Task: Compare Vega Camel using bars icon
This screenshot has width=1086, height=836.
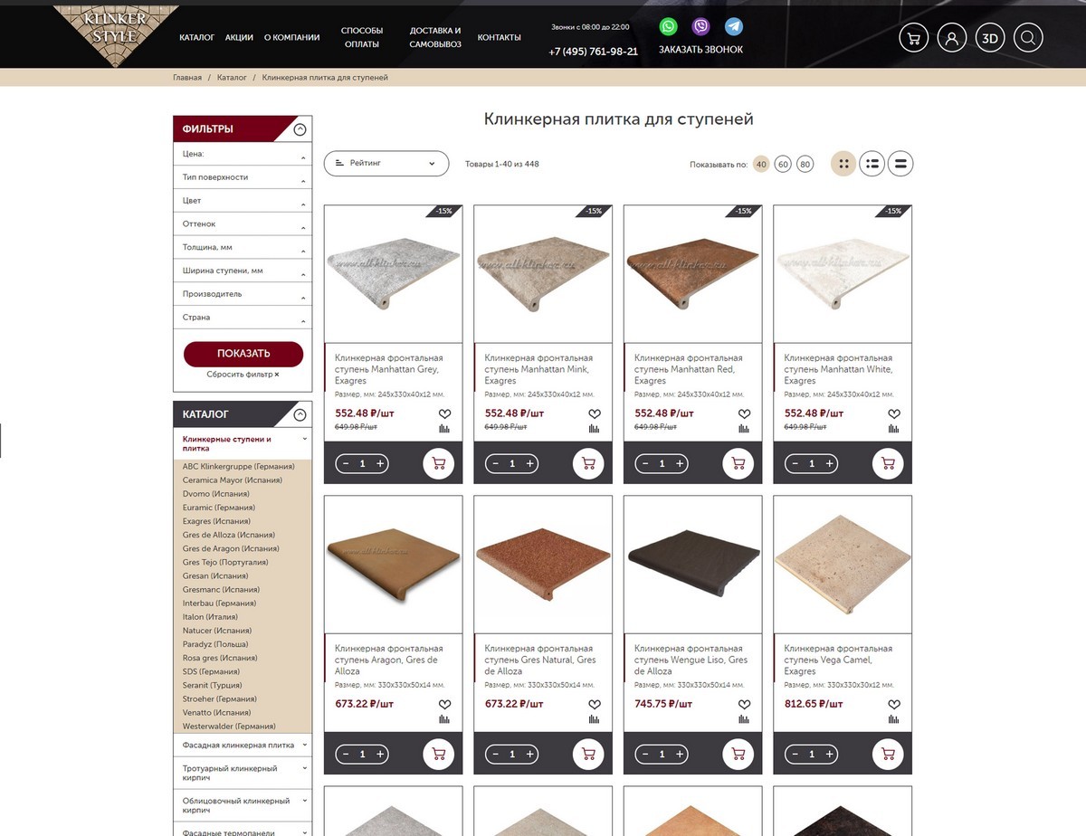Action: (x=894, y=719)
